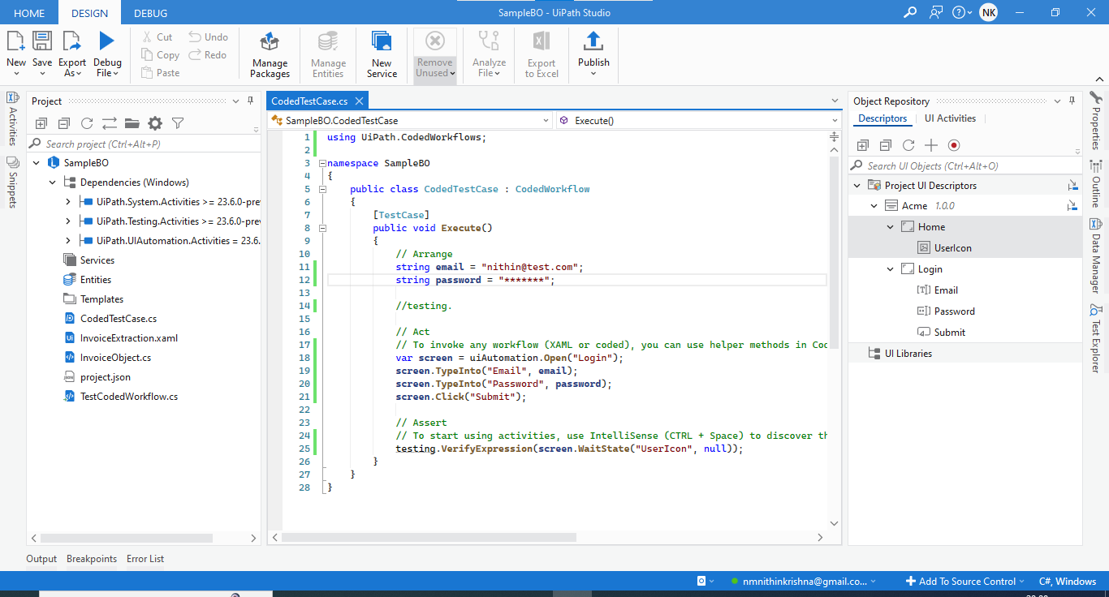Collapse the Acme application node
The height and width of the screenshot is (597, 1109).
click(x=874, y=206)
